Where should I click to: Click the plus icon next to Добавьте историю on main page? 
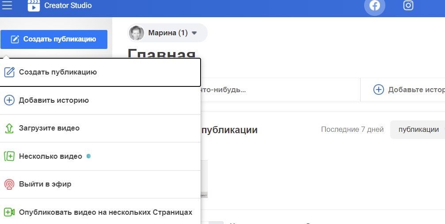coord(379,90)
